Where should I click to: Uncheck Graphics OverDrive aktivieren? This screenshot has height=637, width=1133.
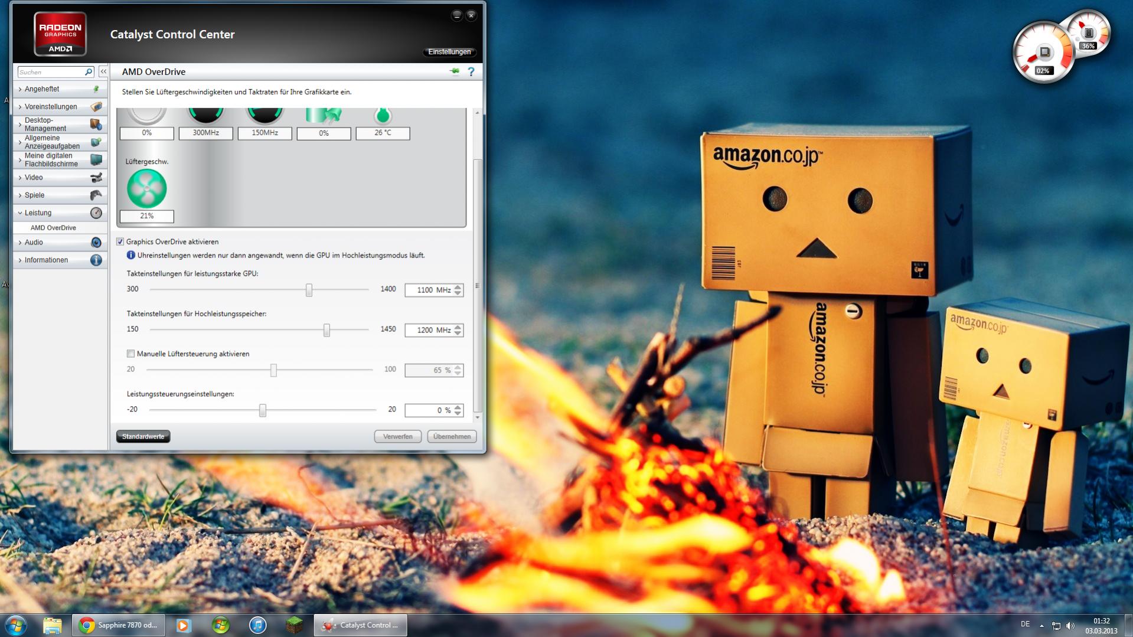pyautogui.click(x=120, y=241)
